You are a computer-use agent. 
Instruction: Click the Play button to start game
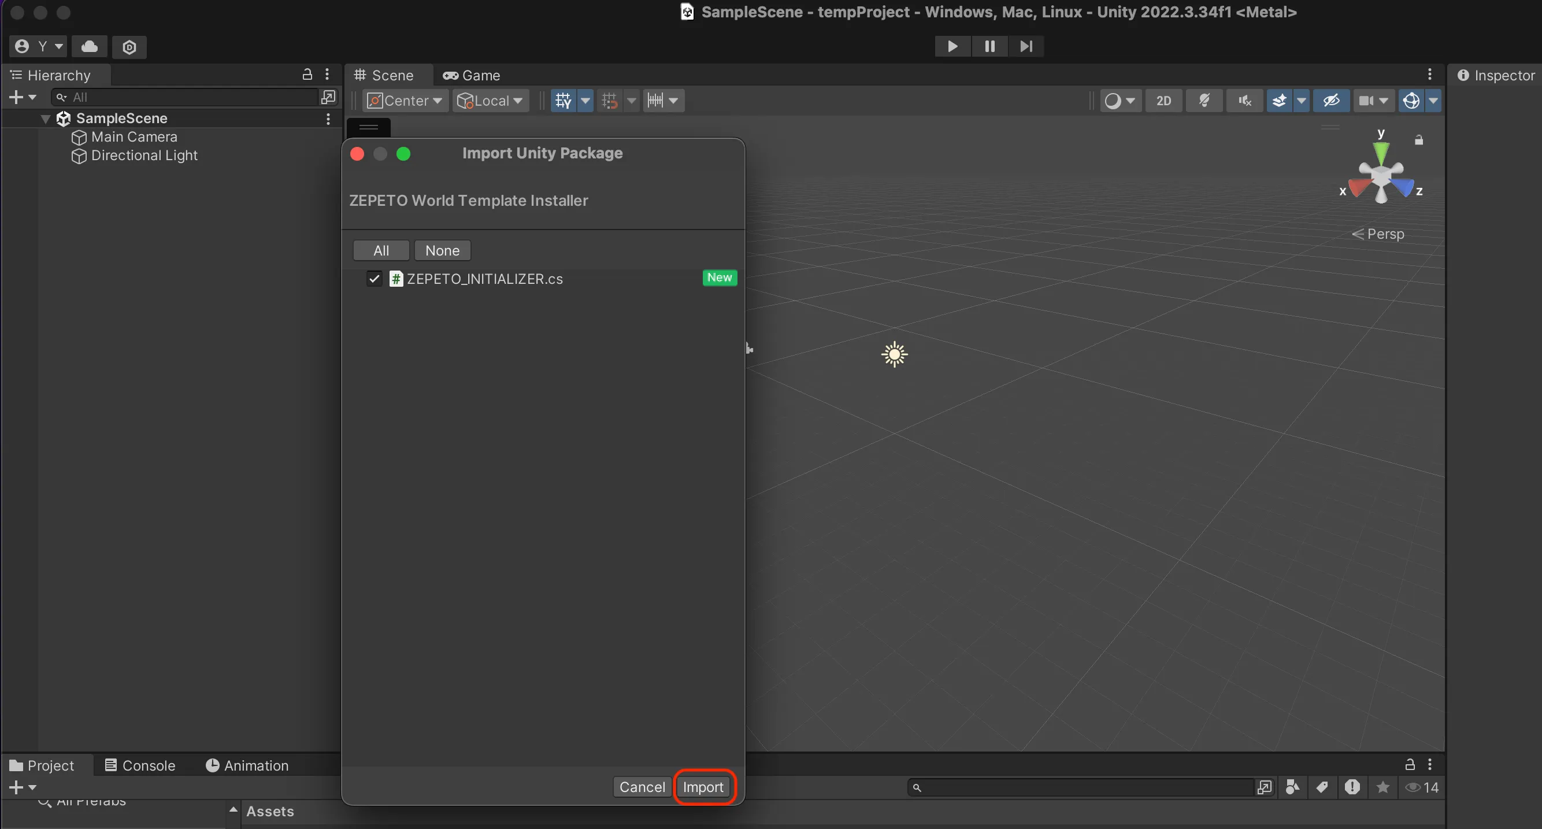[x=951, y=46]
